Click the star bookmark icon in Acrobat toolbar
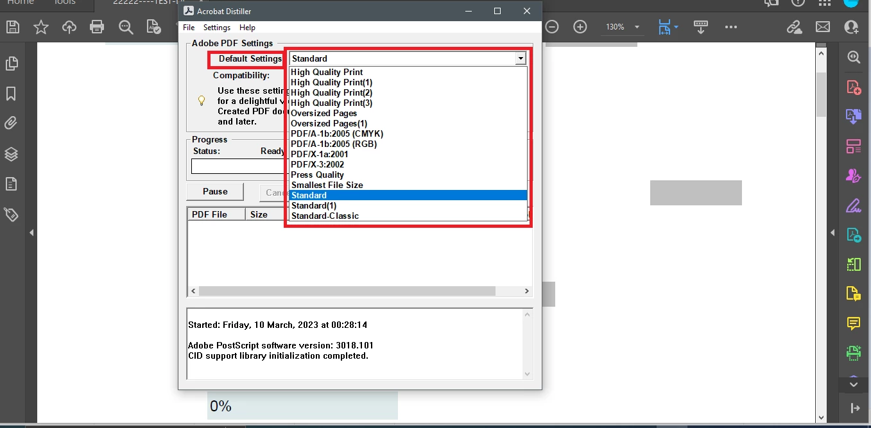Screen dimensions: 871x428 pos(40,27)
